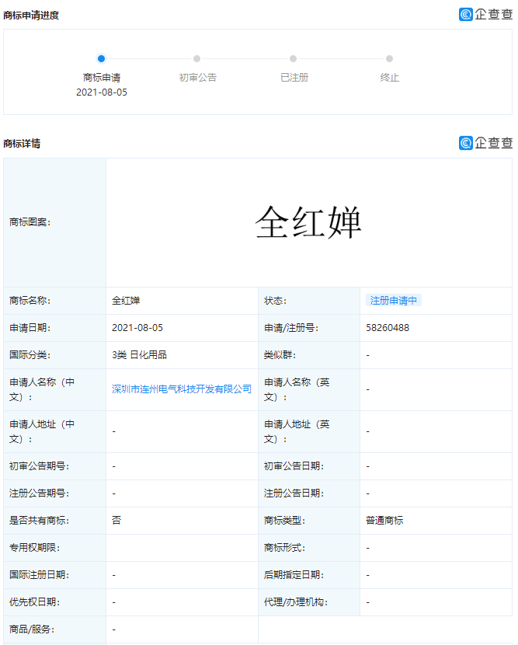Click the 商标形式 field label
This screenshot has width=518, height=645.
pos(284,548)
